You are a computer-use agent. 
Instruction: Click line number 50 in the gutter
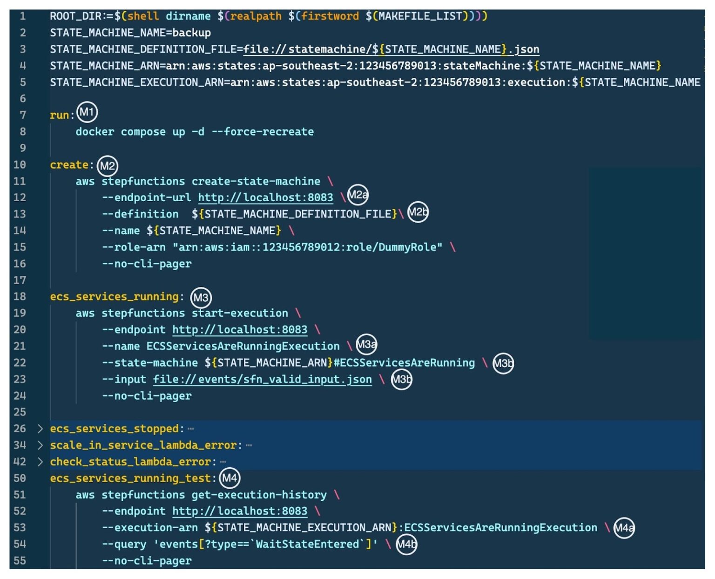(20, 478)
